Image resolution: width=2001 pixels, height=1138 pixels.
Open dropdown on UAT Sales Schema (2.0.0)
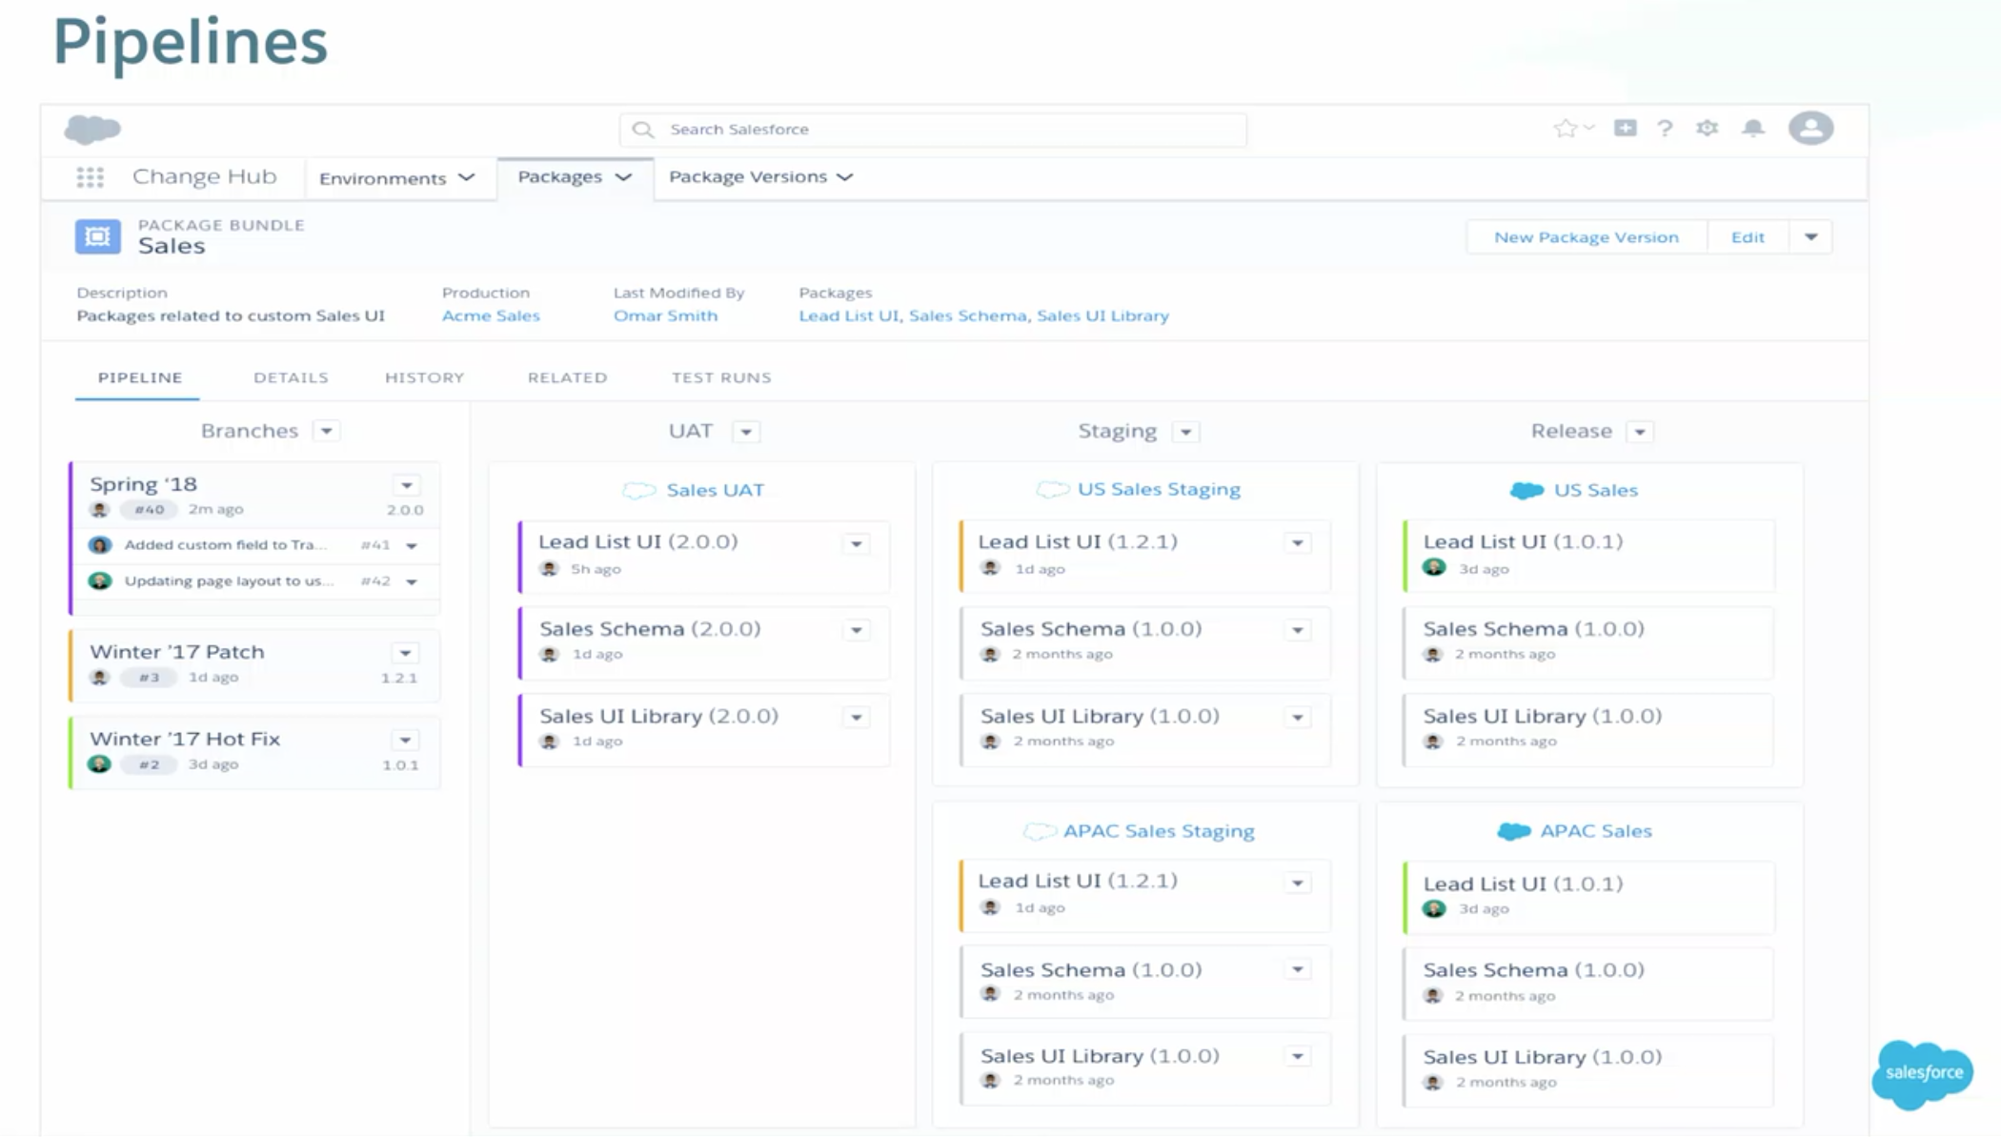(x=857, y=630)
